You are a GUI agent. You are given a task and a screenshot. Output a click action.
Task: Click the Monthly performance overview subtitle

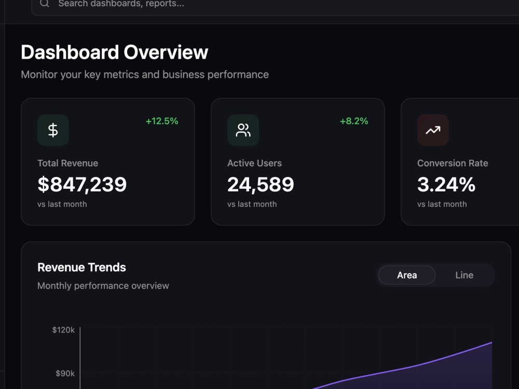click(103, 286)
